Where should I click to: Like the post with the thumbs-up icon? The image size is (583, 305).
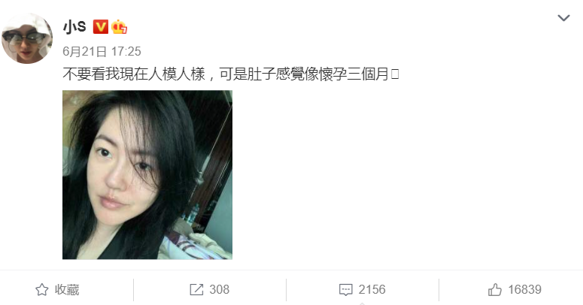coord(495,290)
